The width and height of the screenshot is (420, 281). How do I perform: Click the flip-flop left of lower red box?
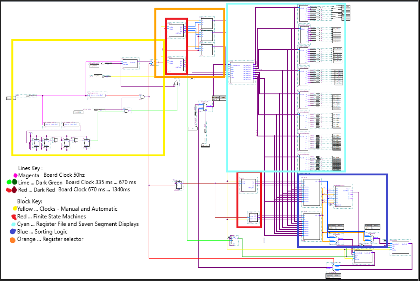pos(178,185)
